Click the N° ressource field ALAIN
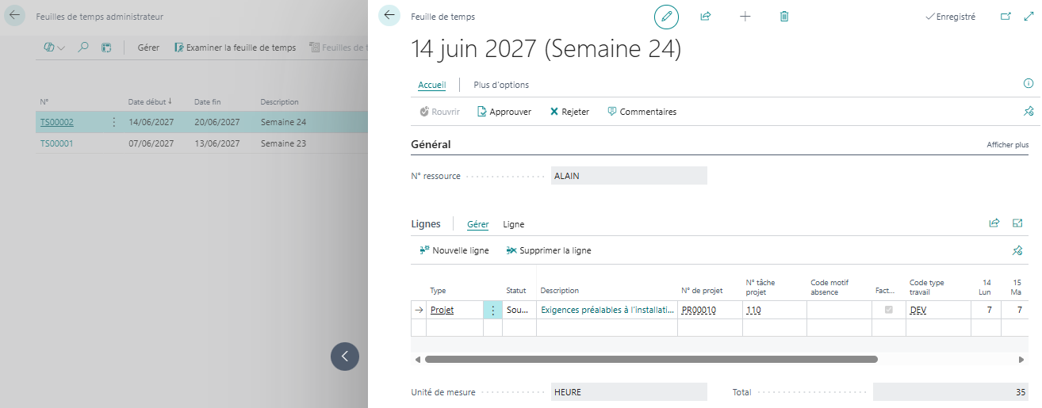This screenshot has height=408, width=1042. click(629, 176)
